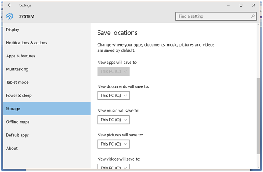
Task: Go to Apps & features
Action: click(x=21, y=56)
